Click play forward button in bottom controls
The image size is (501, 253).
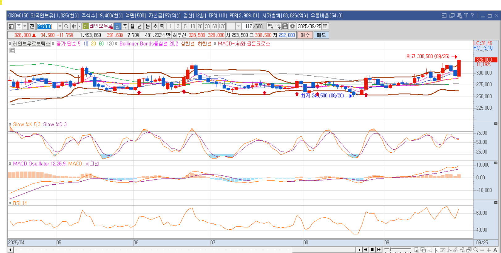click(x=359, y=250)
